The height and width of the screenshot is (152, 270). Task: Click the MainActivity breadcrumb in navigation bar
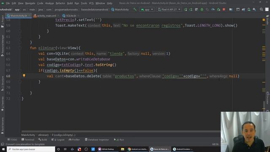[120, 9]
